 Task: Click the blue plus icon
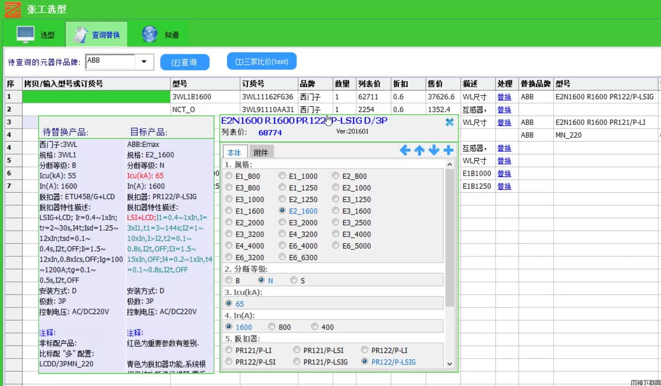click(448, 150)
